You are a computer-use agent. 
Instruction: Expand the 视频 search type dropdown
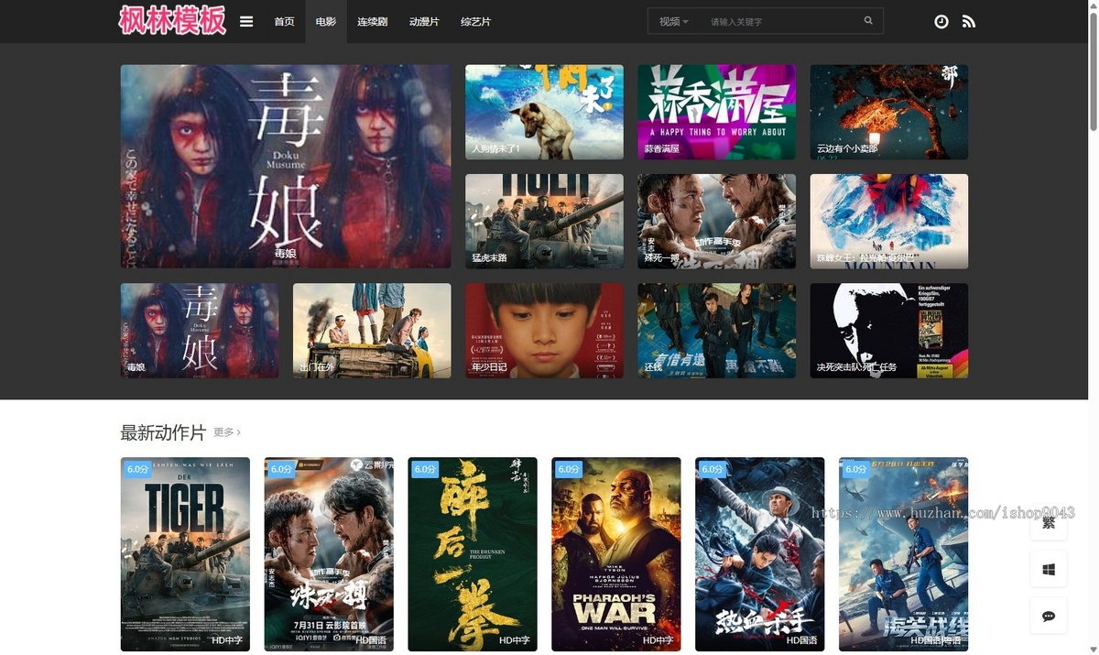click(673, 21)
